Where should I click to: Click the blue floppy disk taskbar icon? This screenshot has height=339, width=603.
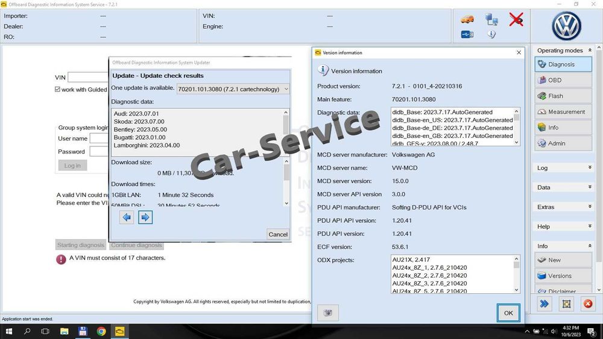[83, 331]
